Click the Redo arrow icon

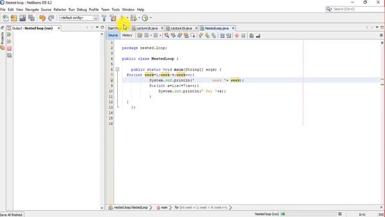click(51, 18)
